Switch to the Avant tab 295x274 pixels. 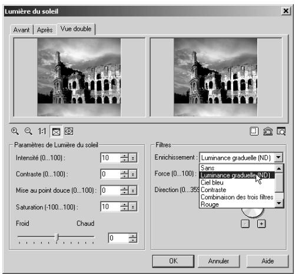click(21, 30)
